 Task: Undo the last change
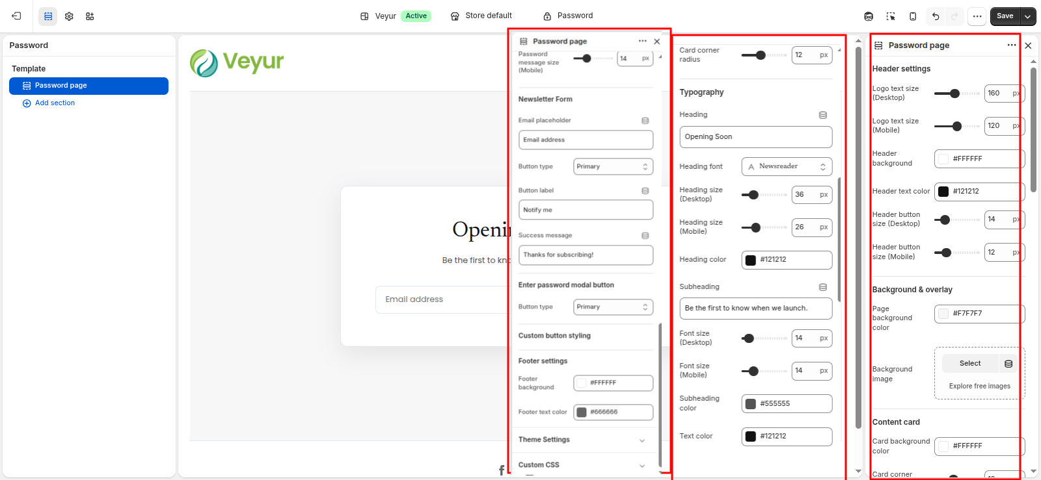(x=936, y=16)
